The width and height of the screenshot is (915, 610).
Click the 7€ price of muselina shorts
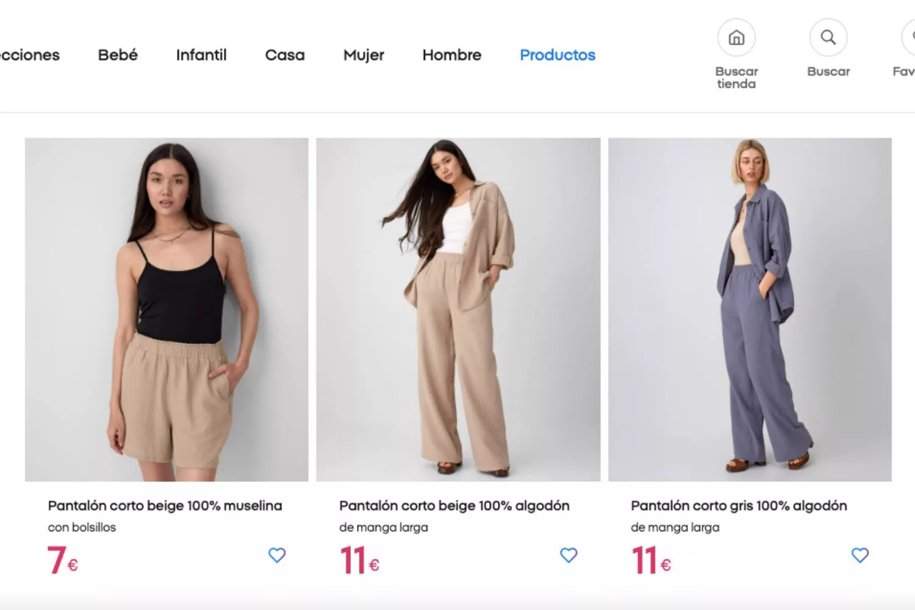(62, 560)
